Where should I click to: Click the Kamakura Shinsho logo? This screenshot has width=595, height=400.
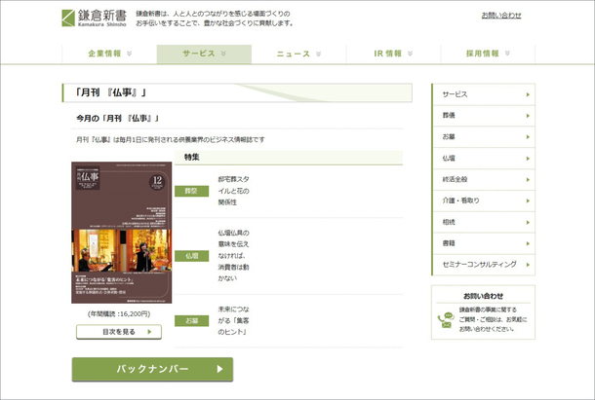[x=93, y=18]
